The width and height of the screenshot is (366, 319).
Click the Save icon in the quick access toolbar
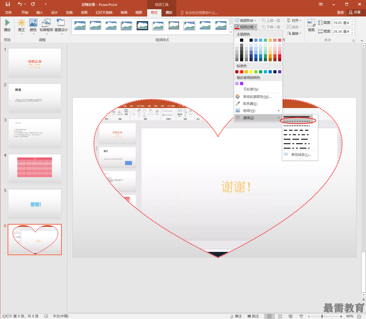click(8, 4)
